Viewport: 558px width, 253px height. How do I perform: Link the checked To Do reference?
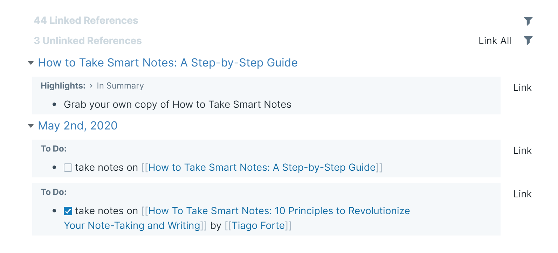pos(522,194)
